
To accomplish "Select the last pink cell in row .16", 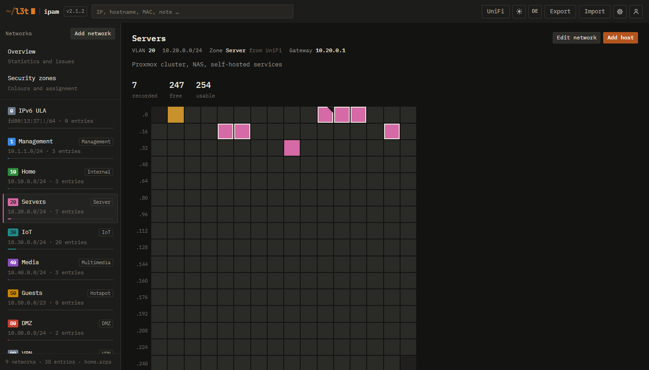I will [x=392, y=131].
